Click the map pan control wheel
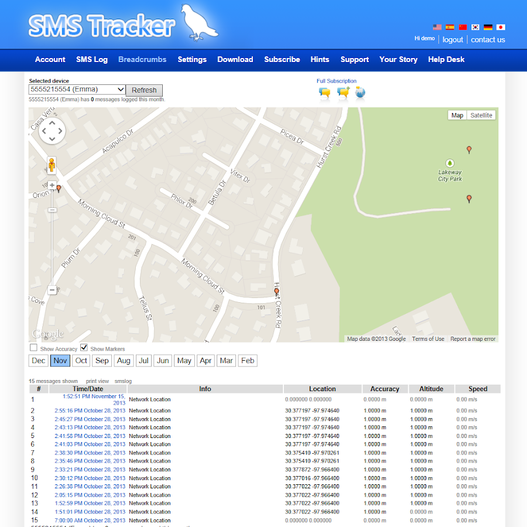 click(x=52, y=131)
